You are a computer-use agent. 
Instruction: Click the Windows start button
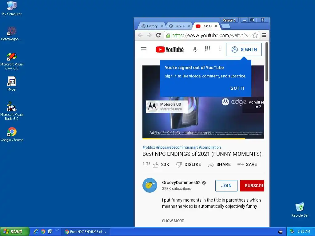point(14,231)
